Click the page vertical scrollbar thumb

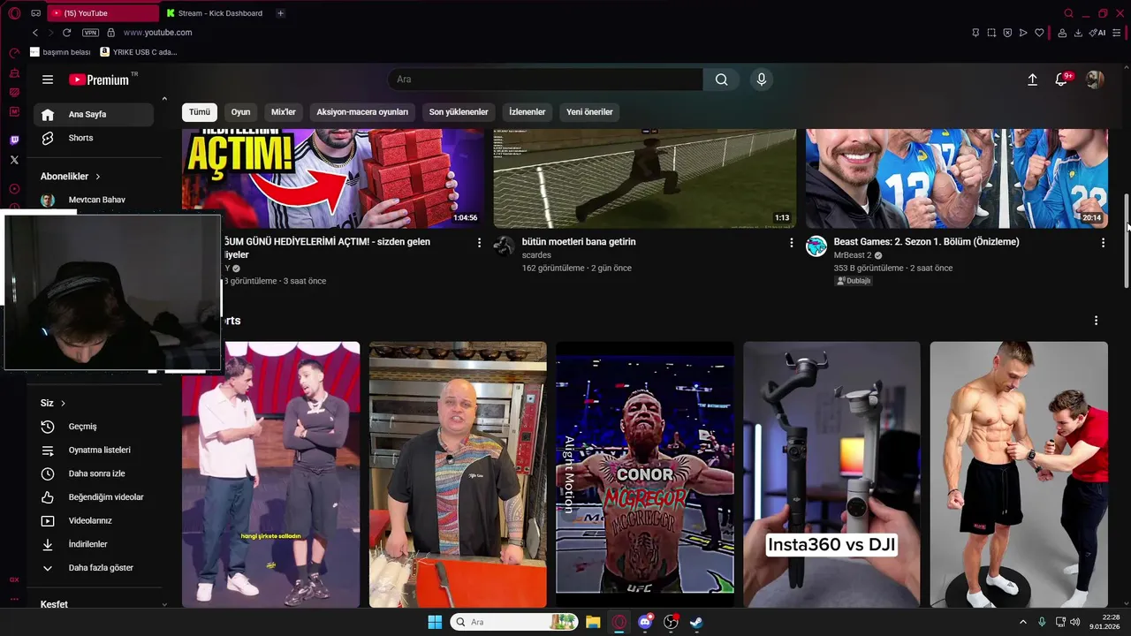[x=1127, y=241]
